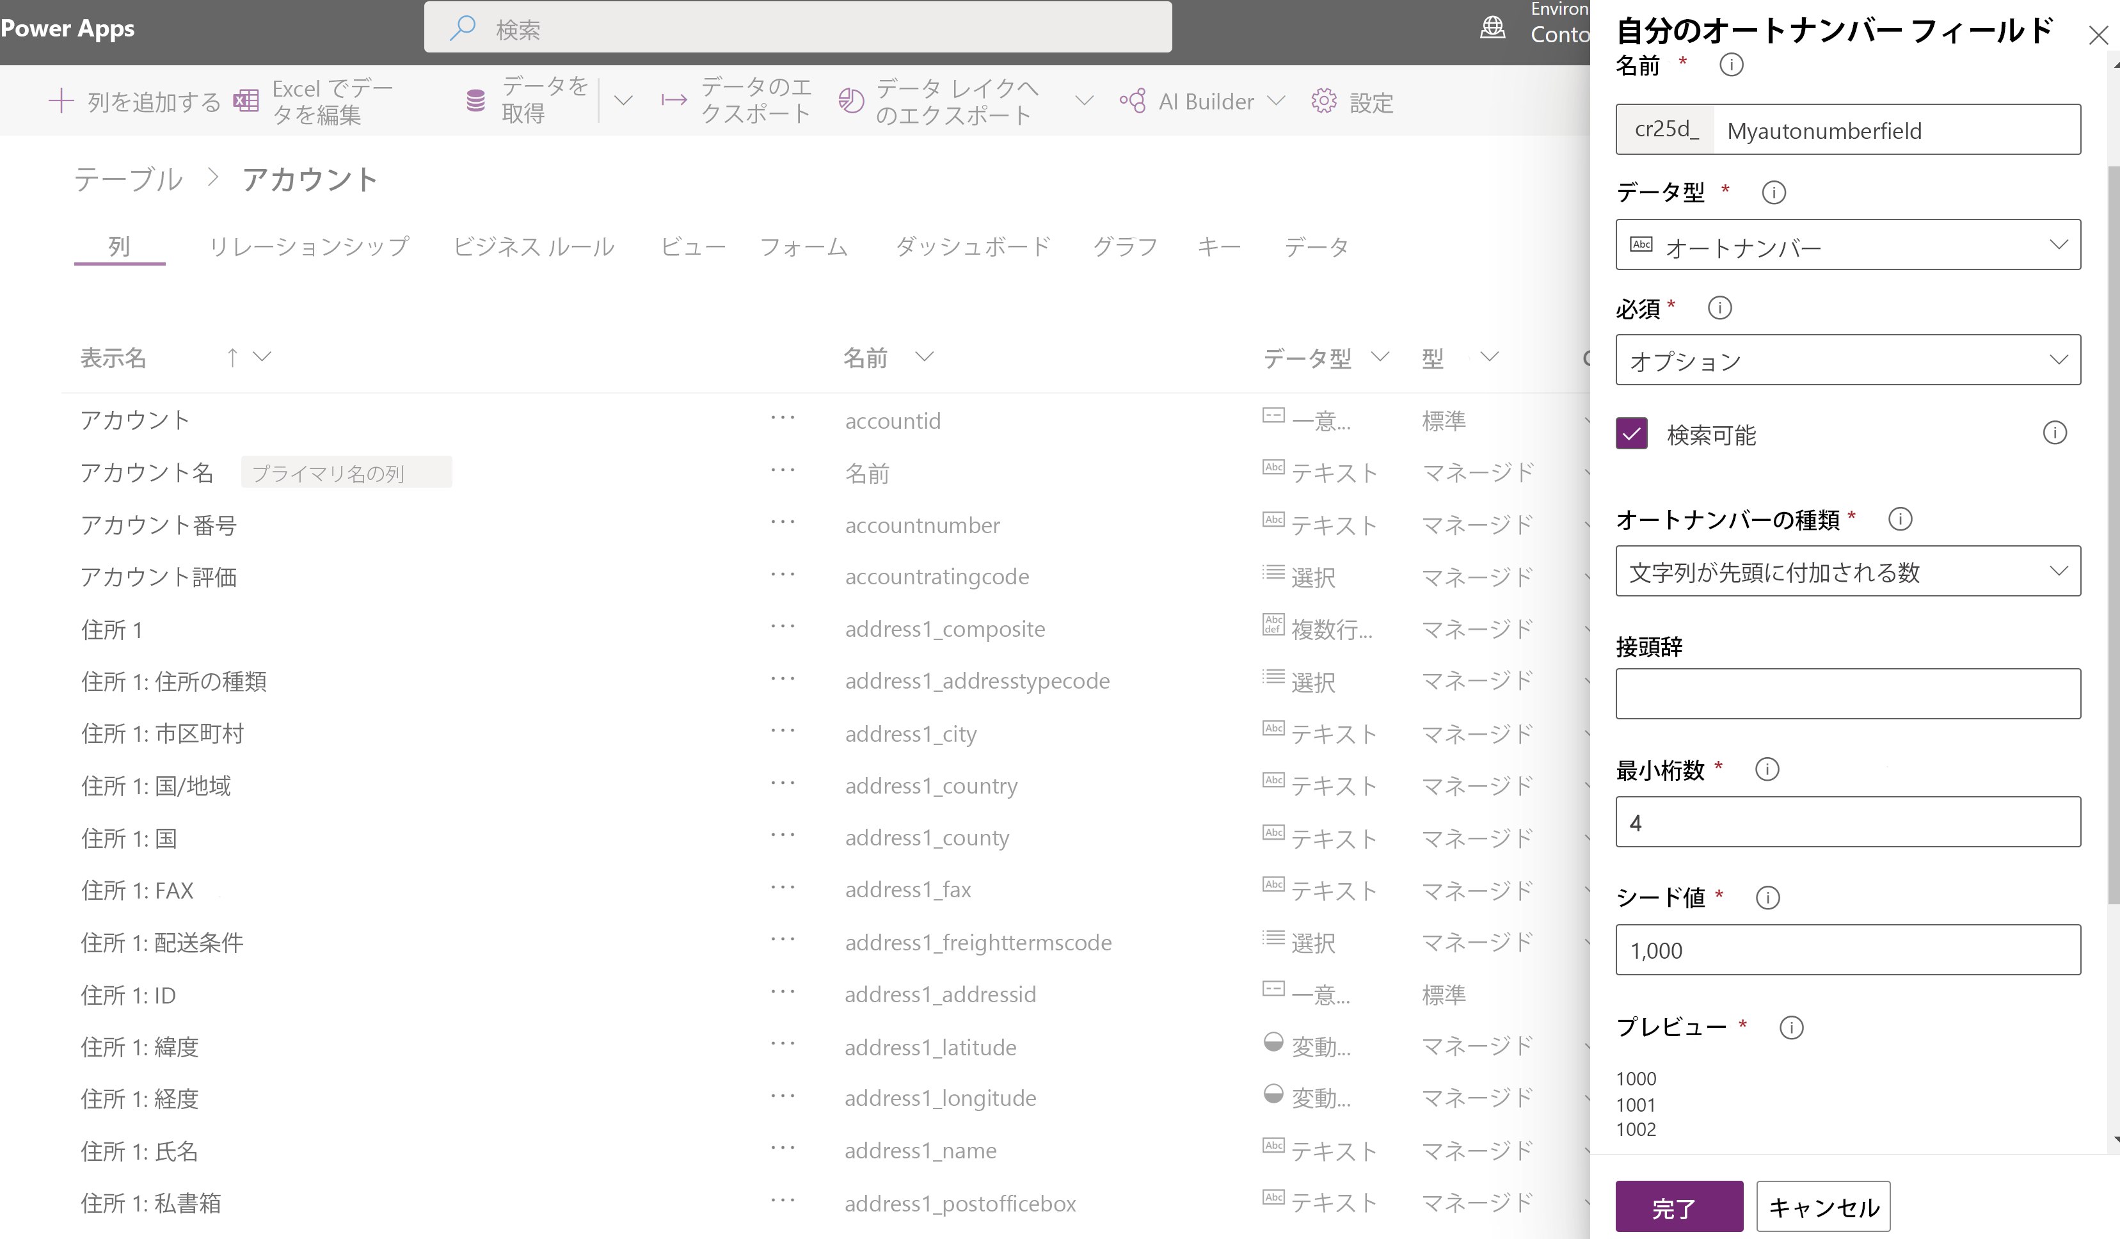2120x1239 pixels.
Task: Select the シード値 input field
Action: (1847, 948)
